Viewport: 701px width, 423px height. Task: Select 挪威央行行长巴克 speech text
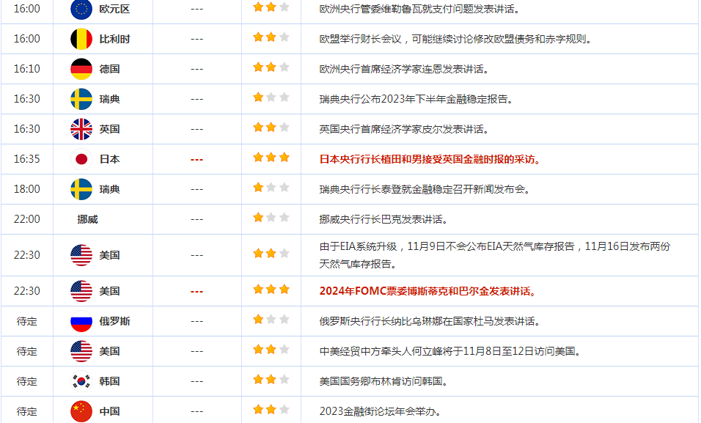384,219
